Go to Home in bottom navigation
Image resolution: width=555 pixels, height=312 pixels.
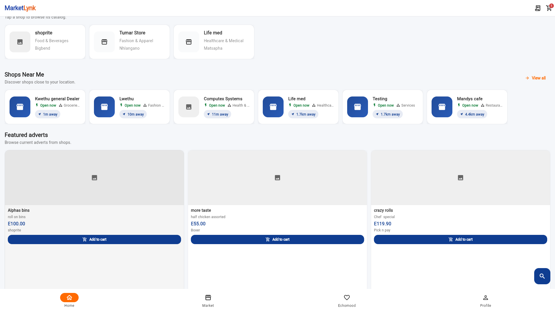click(x=69, y=300)
